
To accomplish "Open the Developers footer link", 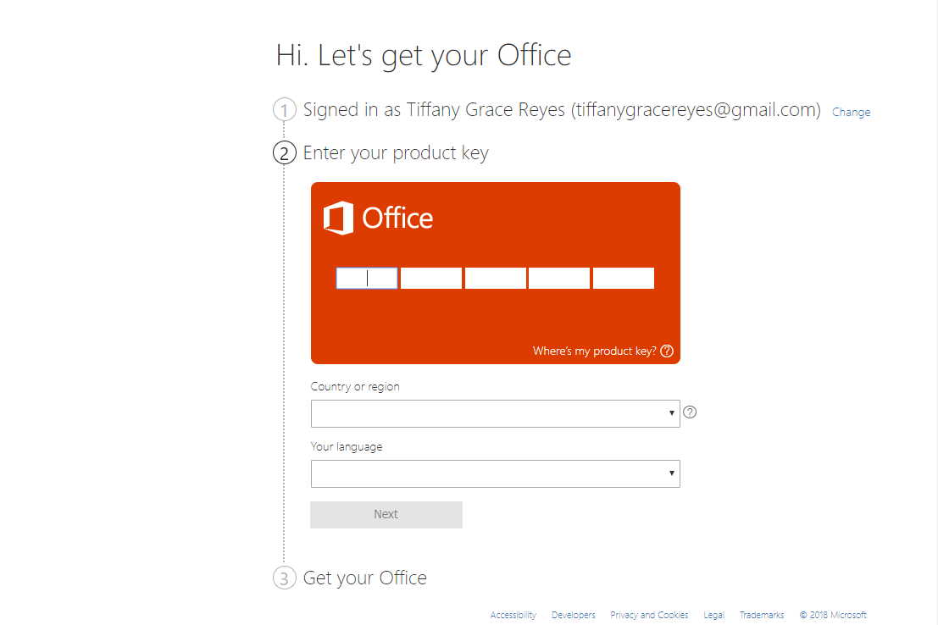I will [x=574, y=615].
